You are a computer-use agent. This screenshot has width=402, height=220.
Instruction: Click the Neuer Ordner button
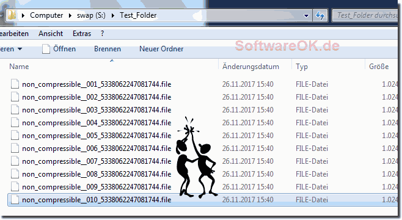[x=161, y=49]
